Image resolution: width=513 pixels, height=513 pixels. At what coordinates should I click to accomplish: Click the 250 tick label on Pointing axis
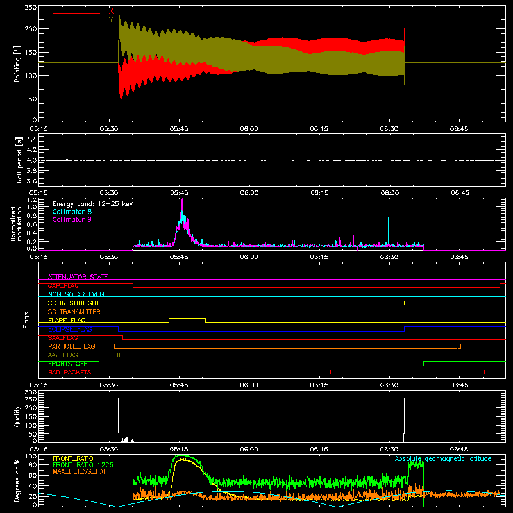coord(31,8)
